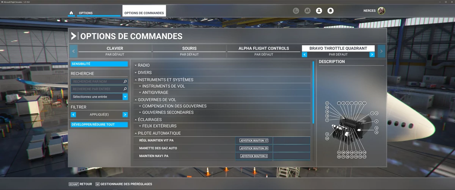This screenshot has height=190, width=455.
Task: Click the marketplace swirl icon
Action: 296,11
